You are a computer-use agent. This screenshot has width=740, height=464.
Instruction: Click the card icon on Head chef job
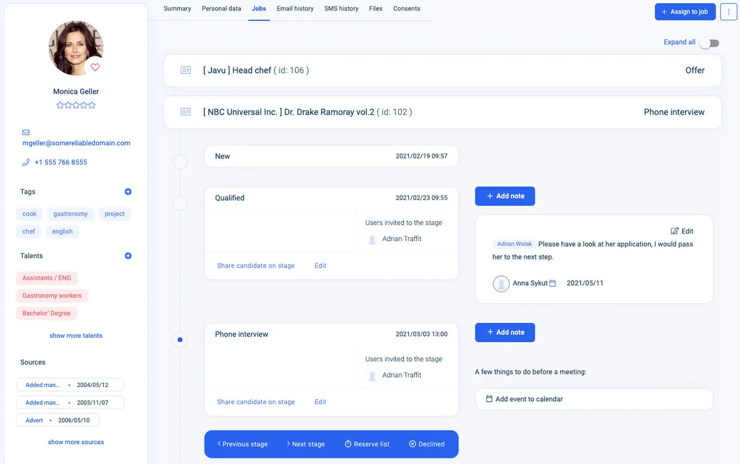pyautogui.click(x=186, y=70)
